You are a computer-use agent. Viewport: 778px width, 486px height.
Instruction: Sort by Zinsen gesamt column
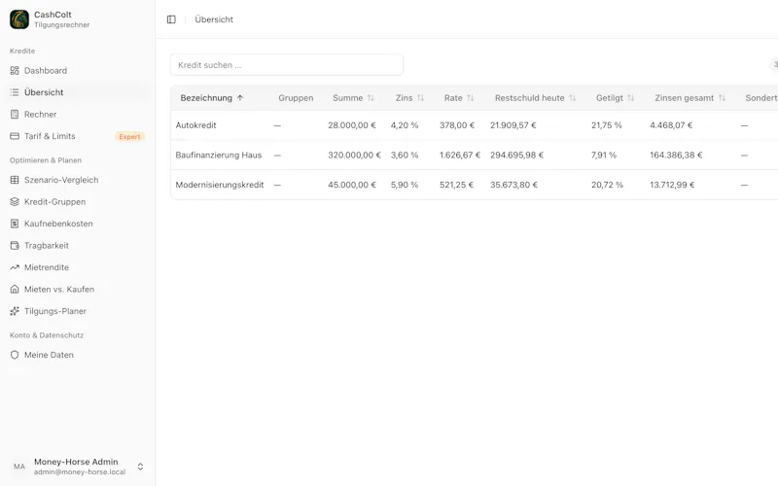tap(690, 98)
